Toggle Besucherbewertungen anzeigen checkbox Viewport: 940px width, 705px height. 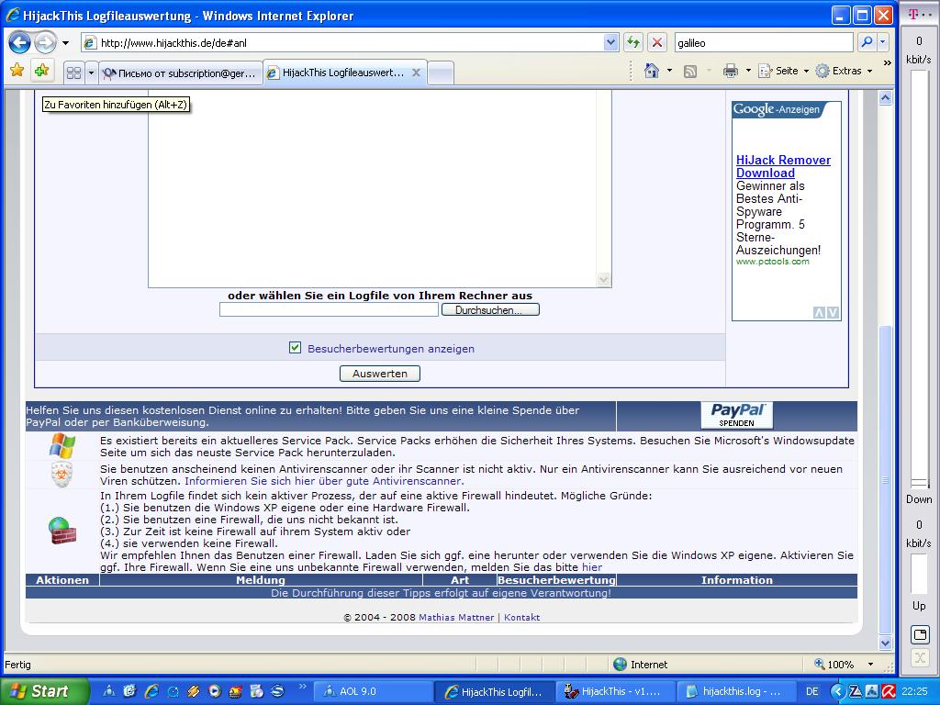295,348
